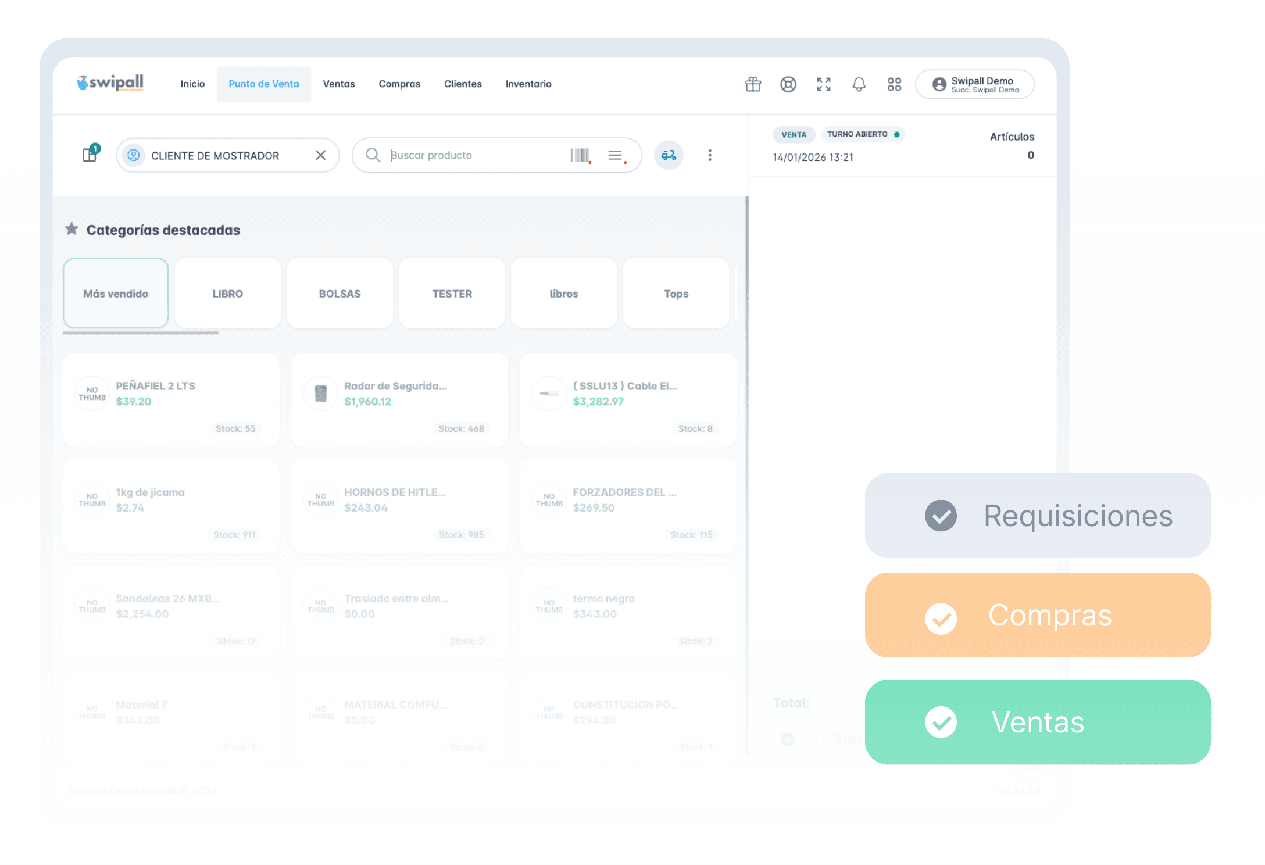This screenshot has height=865, width=1265.
Task: Open the Swipall Demo account menu
Action: pos(974,84)
